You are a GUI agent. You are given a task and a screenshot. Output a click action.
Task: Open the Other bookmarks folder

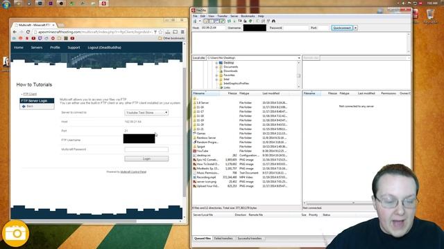click(171, 38)
